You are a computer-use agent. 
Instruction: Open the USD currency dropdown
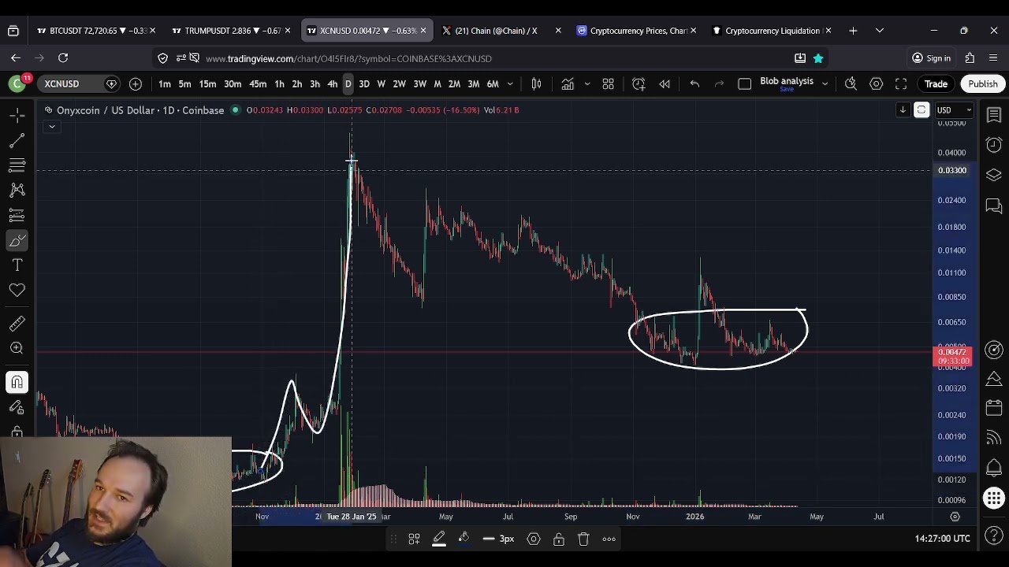coord(952,110)
